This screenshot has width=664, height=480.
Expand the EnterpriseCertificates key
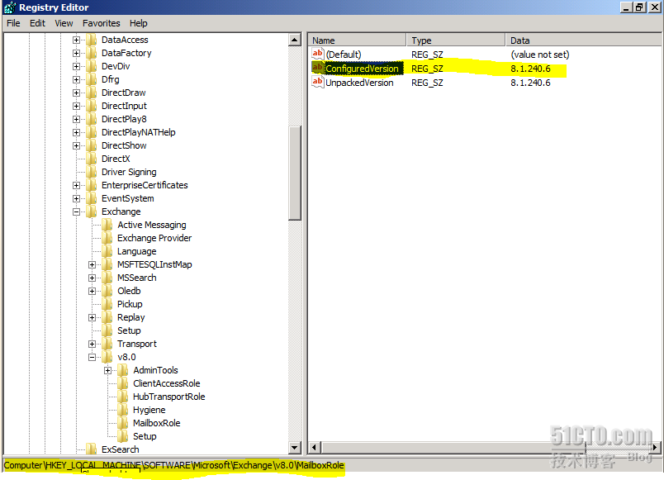(76, 185)
